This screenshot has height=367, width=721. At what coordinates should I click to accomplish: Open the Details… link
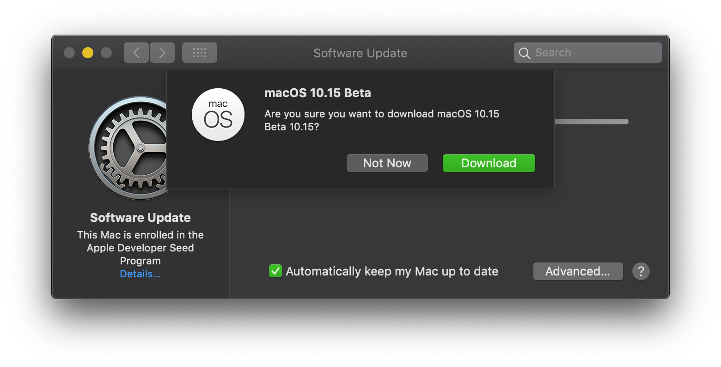pos(141,274)
